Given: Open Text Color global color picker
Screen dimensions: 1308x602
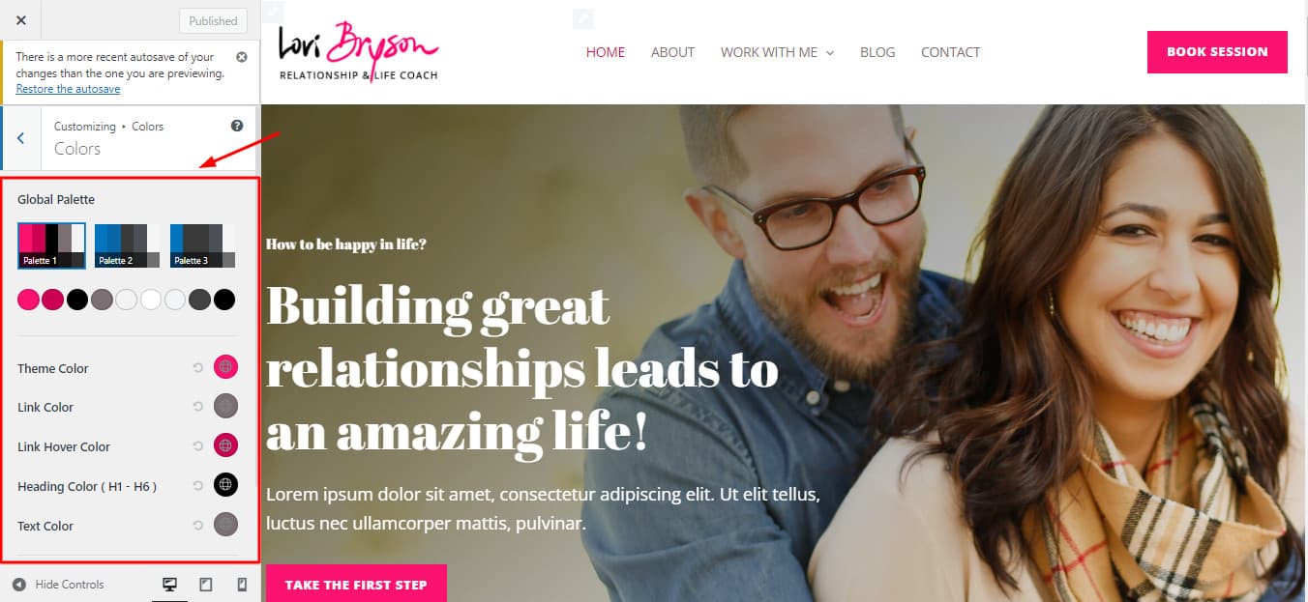Looking at the screenshot, I should 225,525.
